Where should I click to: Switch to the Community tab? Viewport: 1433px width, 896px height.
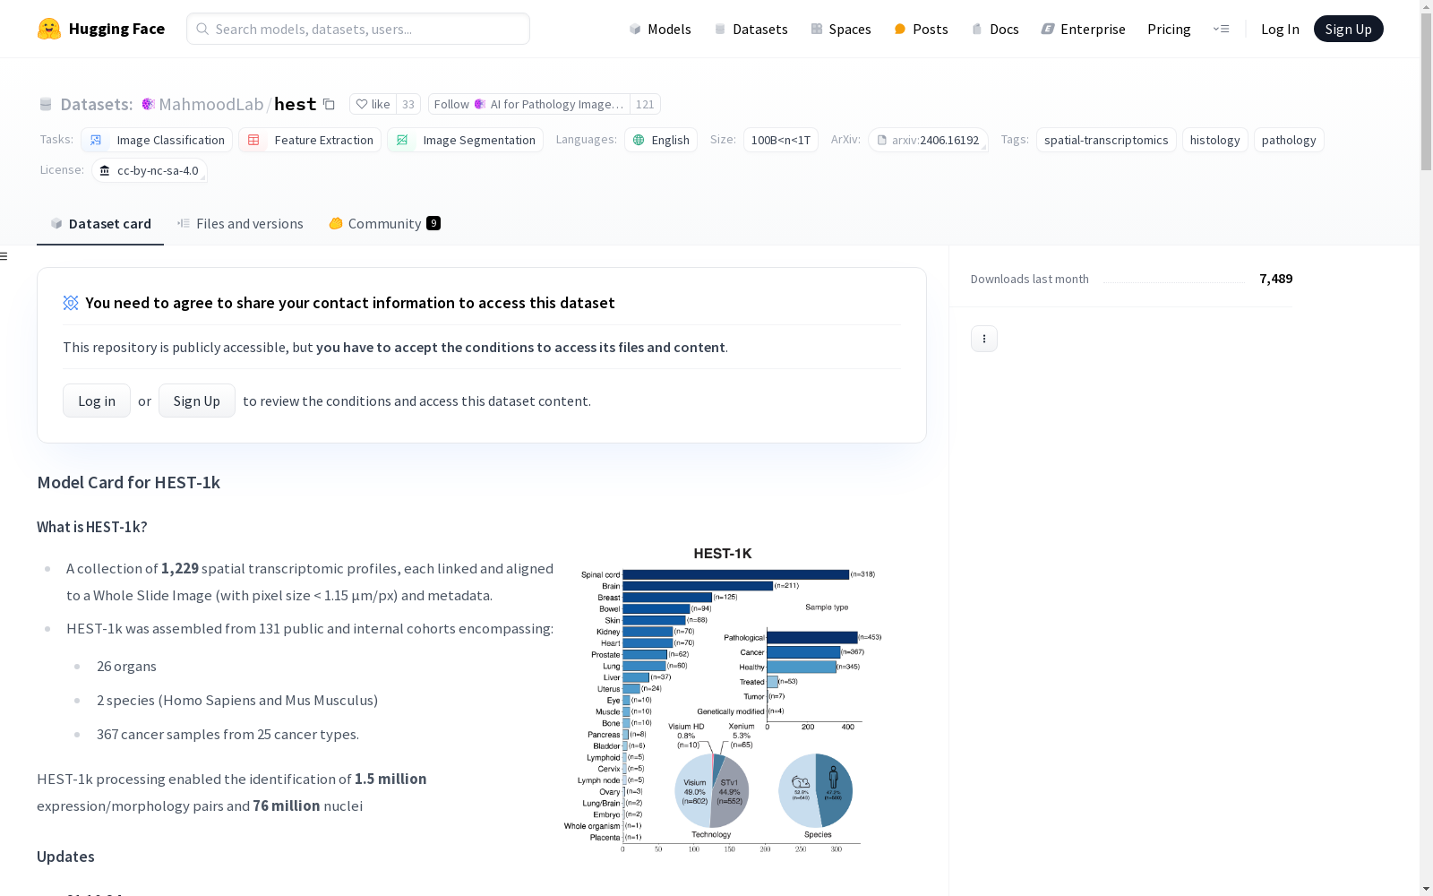pyautogui.click(x=384, y=224)
